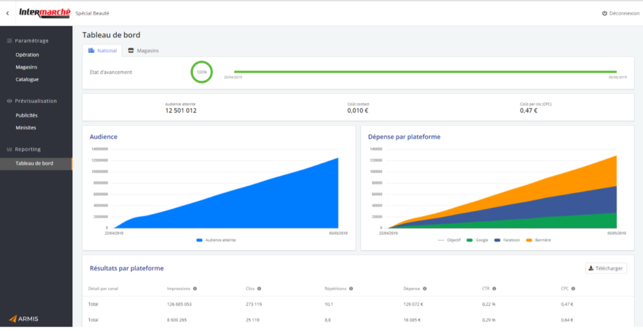
Task: Click the ARMIS logo in sidebar
Action: pos(24,318)
